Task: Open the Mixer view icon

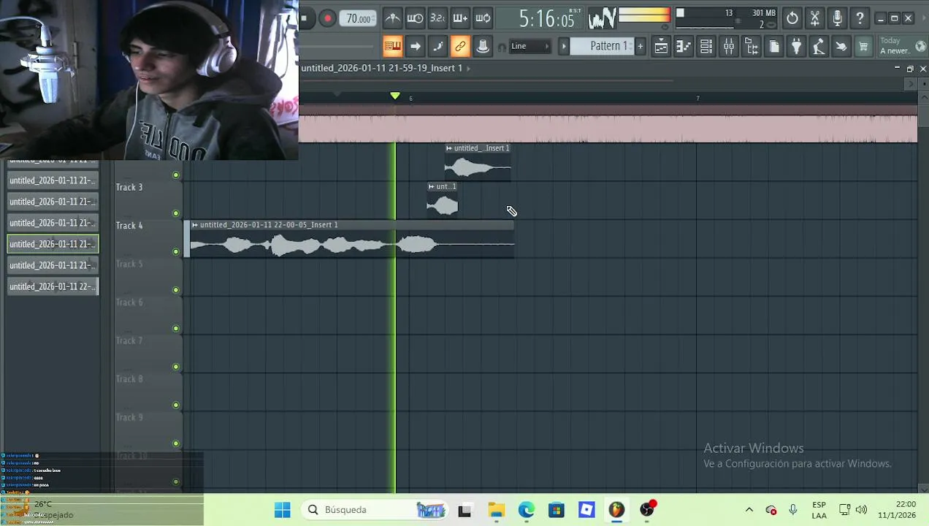Action: (x=729, y=47)
